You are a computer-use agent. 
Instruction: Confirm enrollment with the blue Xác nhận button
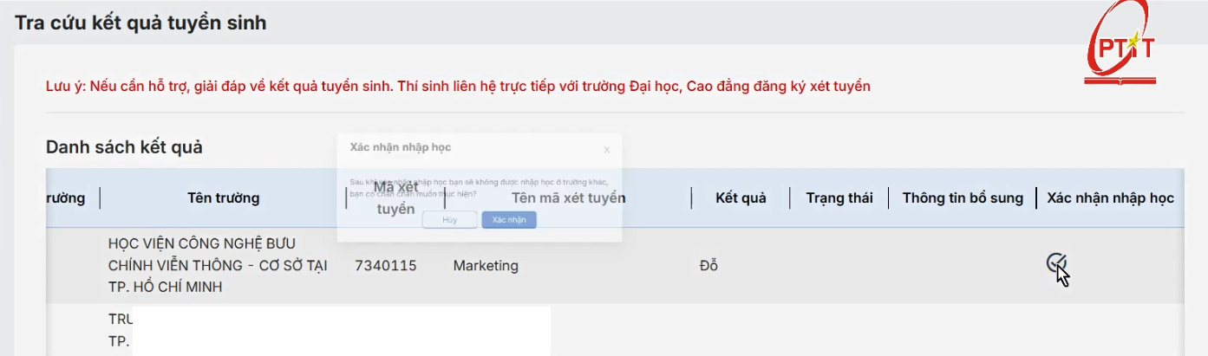point(509,220)
